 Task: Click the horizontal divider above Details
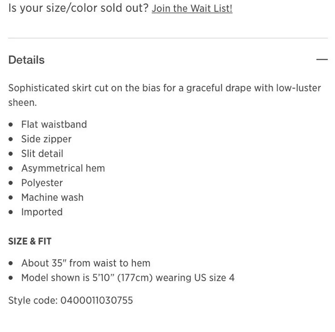tap(168, 38)
